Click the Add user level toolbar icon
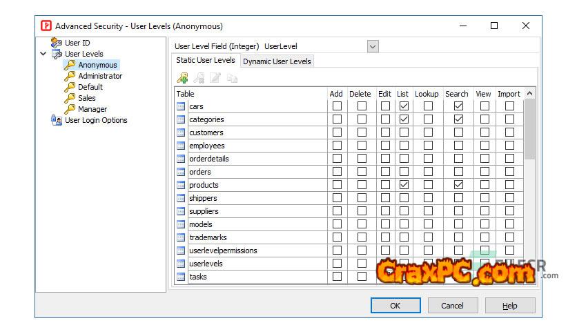 182,79
